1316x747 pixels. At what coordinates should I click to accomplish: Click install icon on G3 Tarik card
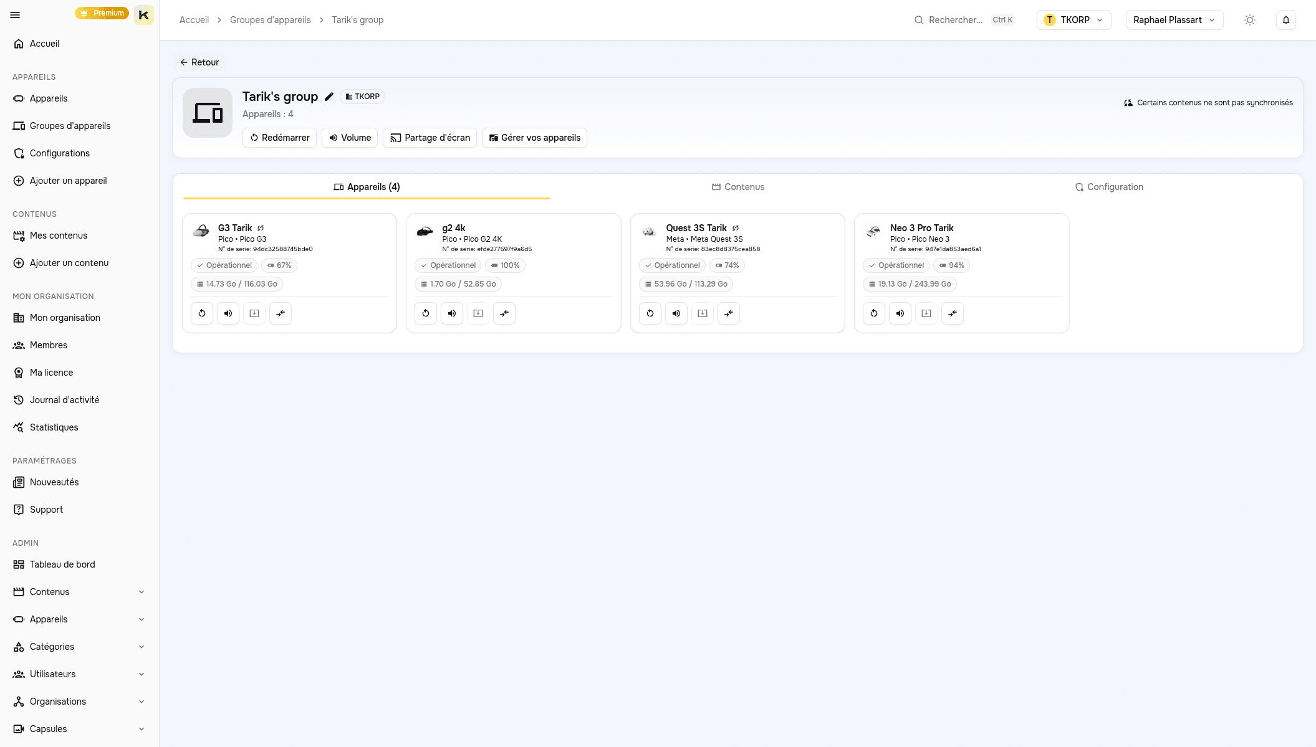coord(254,313)
